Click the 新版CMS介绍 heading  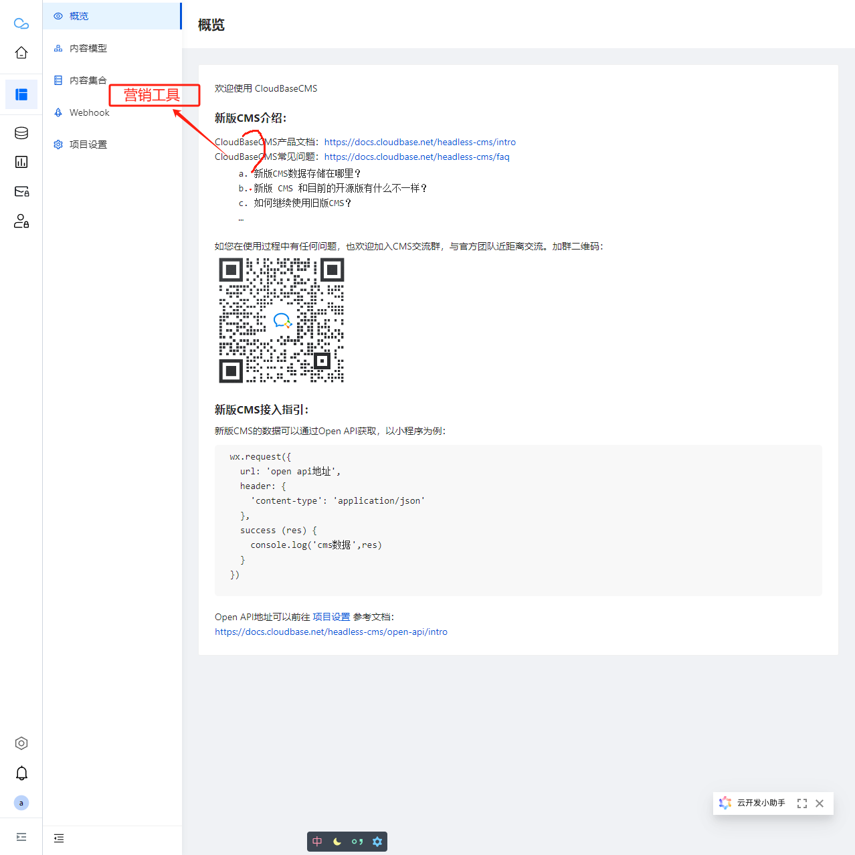point(250,118)
